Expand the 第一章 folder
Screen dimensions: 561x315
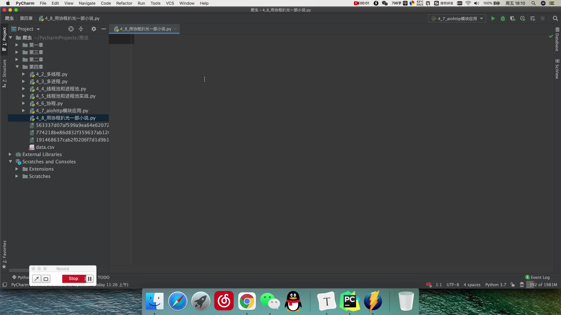(x=17, y=45)
